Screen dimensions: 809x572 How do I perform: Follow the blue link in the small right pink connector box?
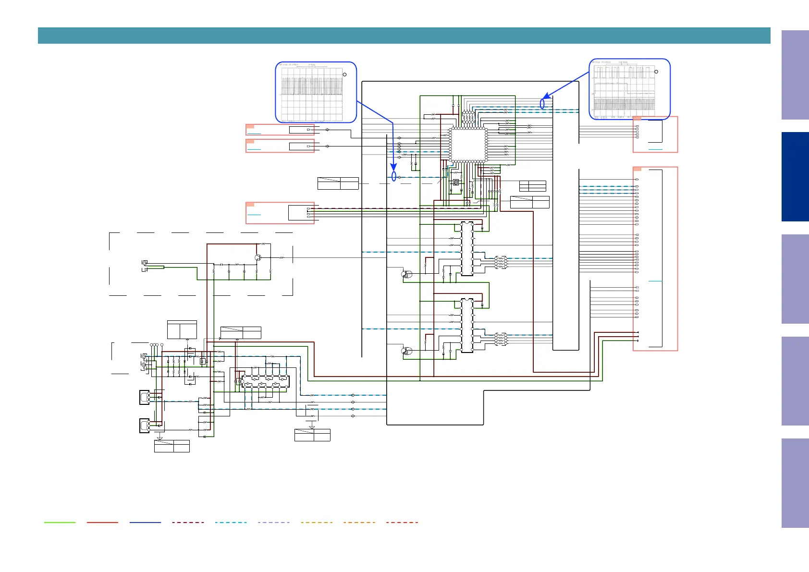[x=655, y=149]
